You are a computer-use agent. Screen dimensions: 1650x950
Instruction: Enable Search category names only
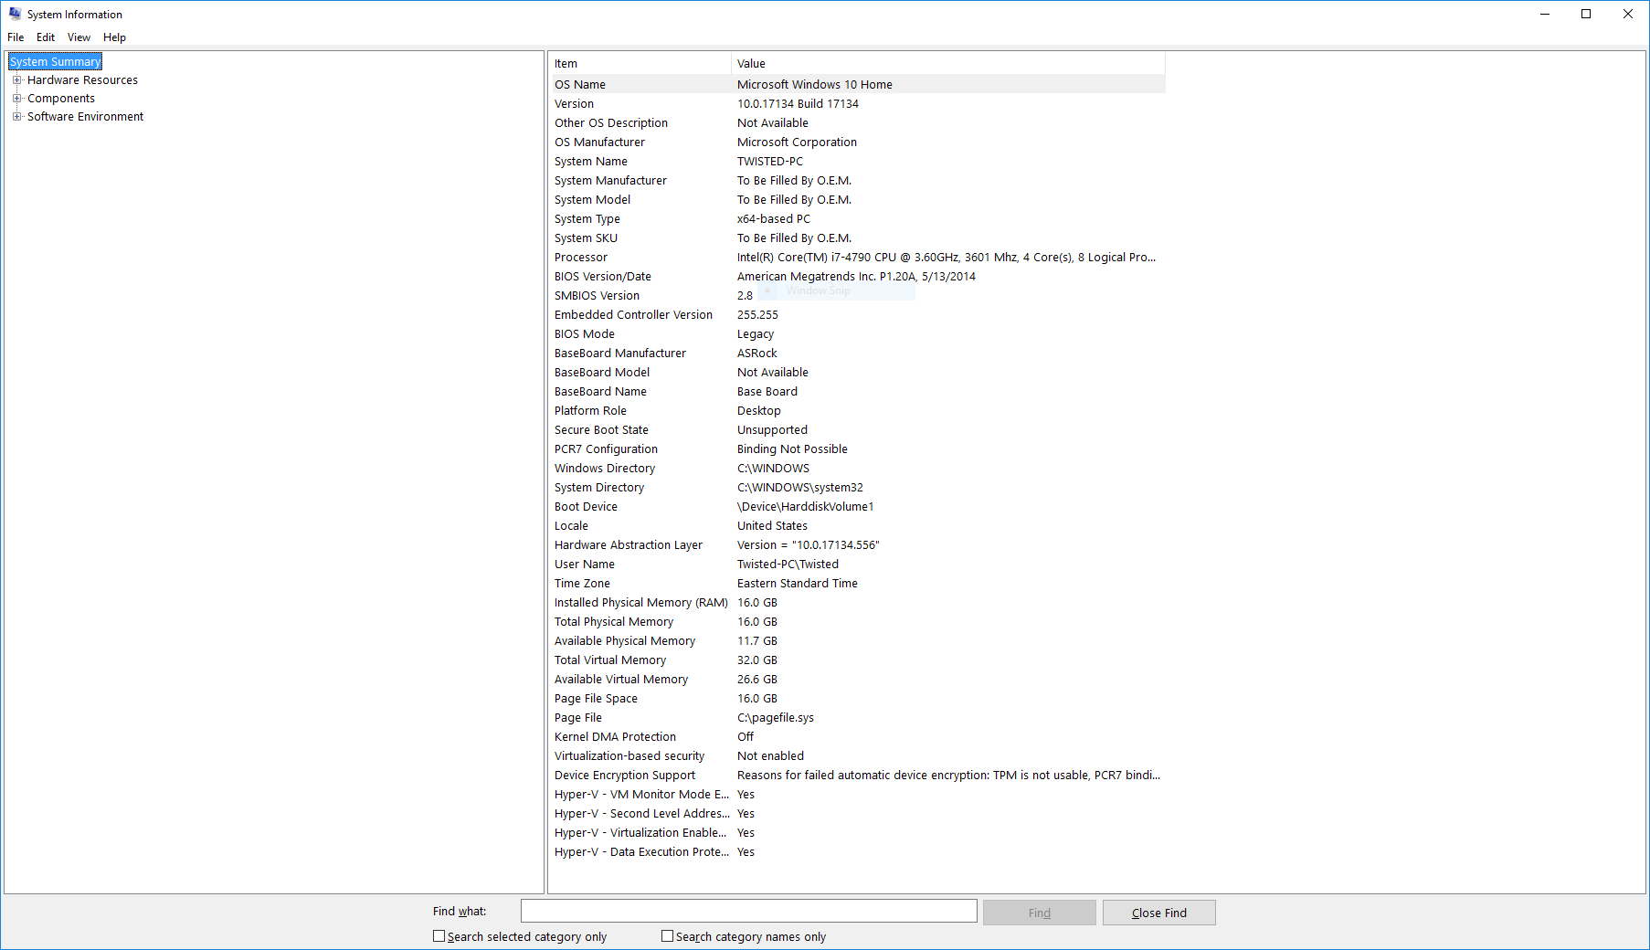click(x=667, y=935)
